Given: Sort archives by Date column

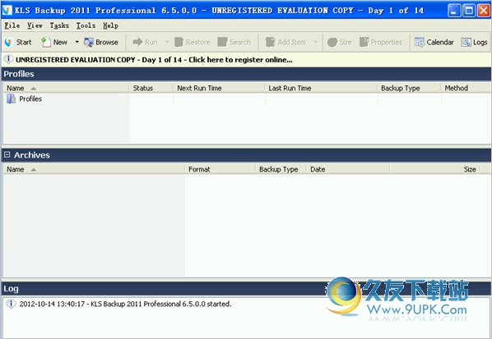Looking at the screenshot, I should 348,169.
